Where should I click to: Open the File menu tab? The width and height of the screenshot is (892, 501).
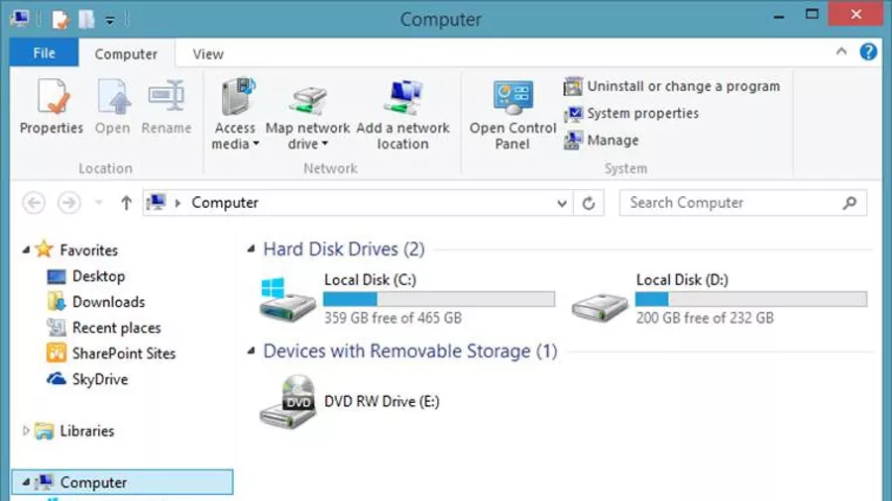(x=44, y=53)
